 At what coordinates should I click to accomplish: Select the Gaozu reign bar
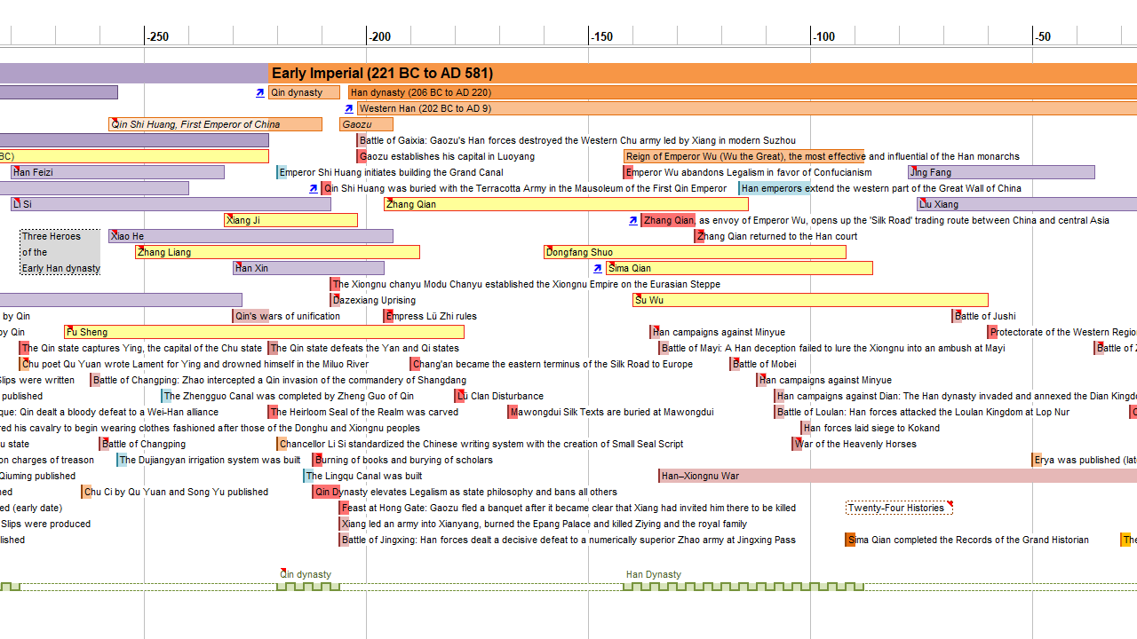pos(366,124)
